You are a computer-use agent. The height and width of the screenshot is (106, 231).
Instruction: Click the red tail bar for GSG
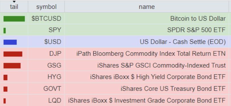click(x=12, y=66)
